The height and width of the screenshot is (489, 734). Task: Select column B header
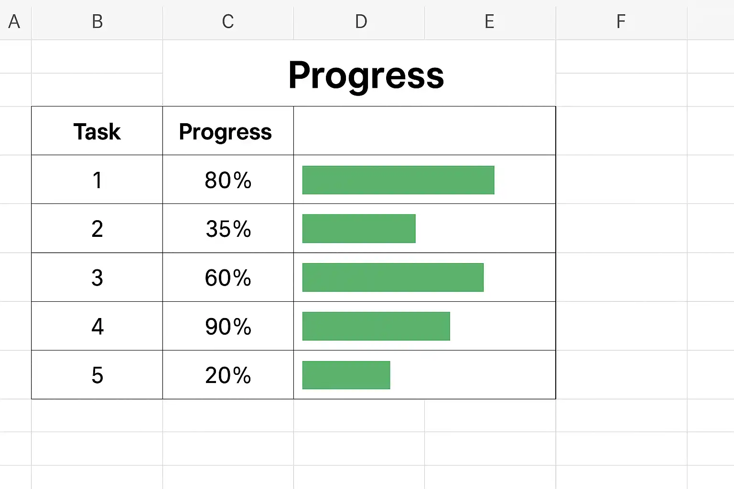[x=97, y=21]
